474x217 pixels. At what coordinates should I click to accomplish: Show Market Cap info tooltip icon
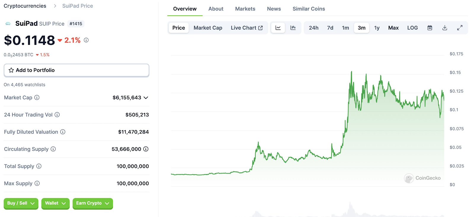coord(37,97)
